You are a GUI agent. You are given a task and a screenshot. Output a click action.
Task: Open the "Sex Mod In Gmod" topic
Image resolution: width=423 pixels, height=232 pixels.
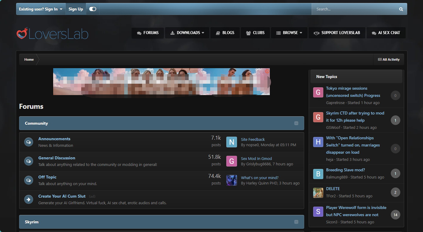click(x=256, y=158)
